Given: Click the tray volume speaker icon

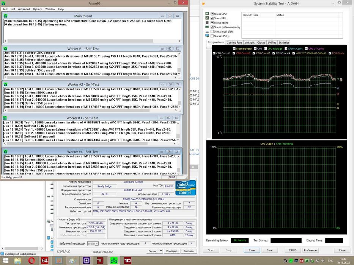Looking at the screenshot, I should [323, 261].
